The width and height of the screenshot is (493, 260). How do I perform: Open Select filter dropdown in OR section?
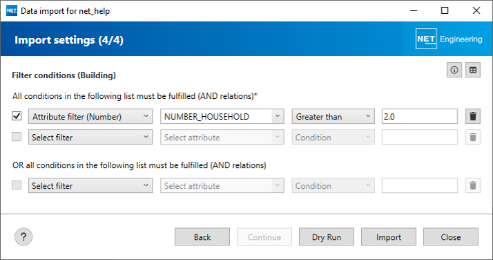pos(90,185)
